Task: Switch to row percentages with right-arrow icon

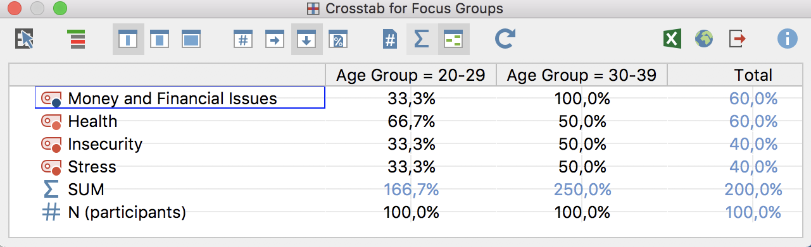Action: [275, 39]
